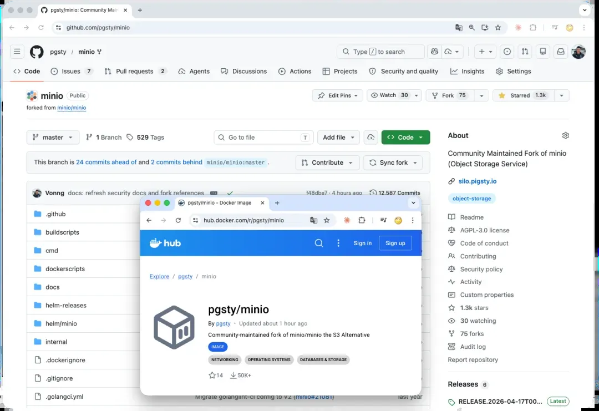Open the Fork options dropdown arrow
This screenshot has width=599, height=411.
coord(481,95)
